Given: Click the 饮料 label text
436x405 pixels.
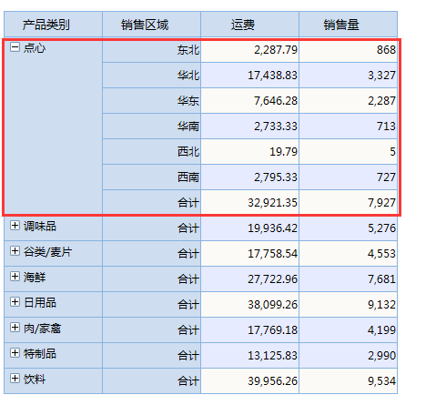Looking at the screenshot, I should coord(35,380).
